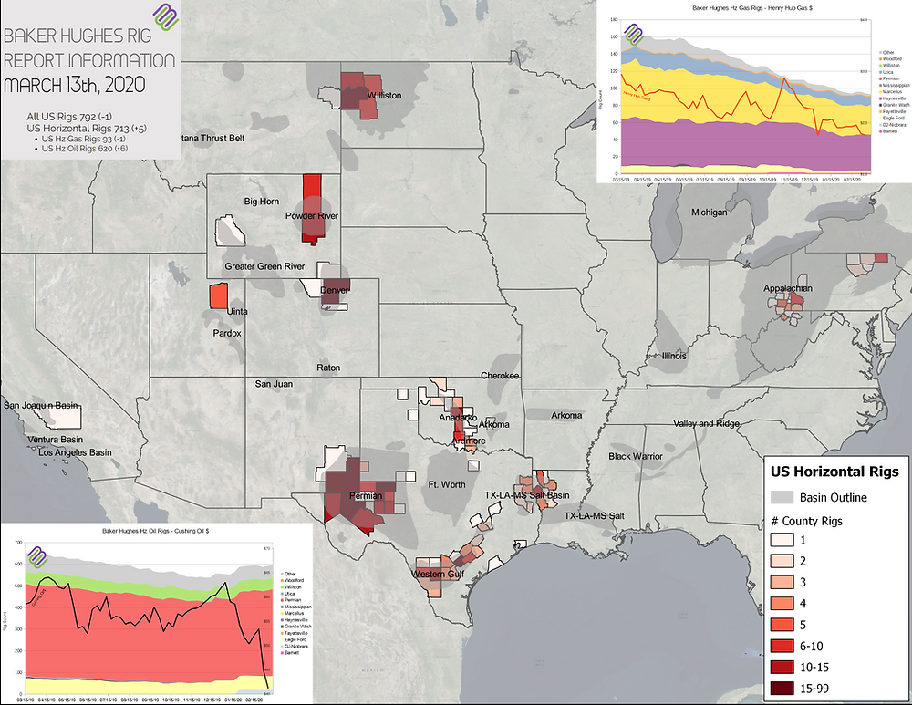
Task: Click the 'US Horizontal Rigs' legend title
Action: click(x=834, y=472)
